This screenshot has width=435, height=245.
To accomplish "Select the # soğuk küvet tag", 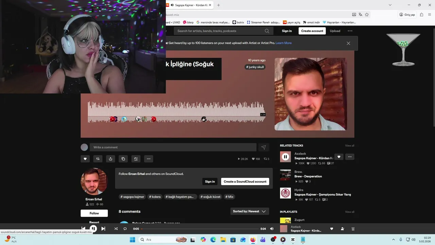I will 210,197.
